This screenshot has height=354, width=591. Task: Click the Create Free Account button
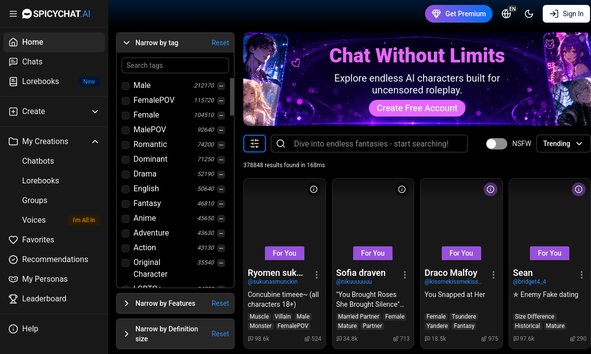417,108
